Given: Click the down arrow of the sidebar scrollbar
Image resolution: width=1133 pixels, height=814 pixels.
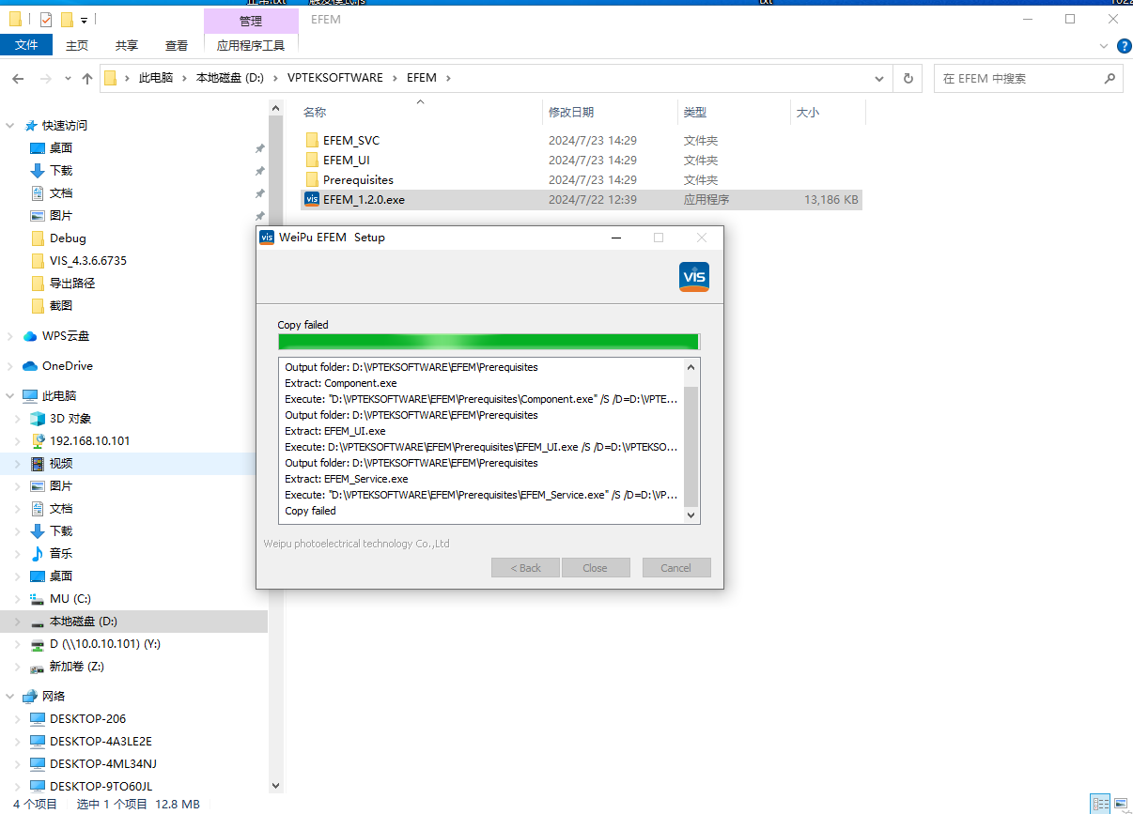Looking at the screenshot, I should [x=276, y=785].
